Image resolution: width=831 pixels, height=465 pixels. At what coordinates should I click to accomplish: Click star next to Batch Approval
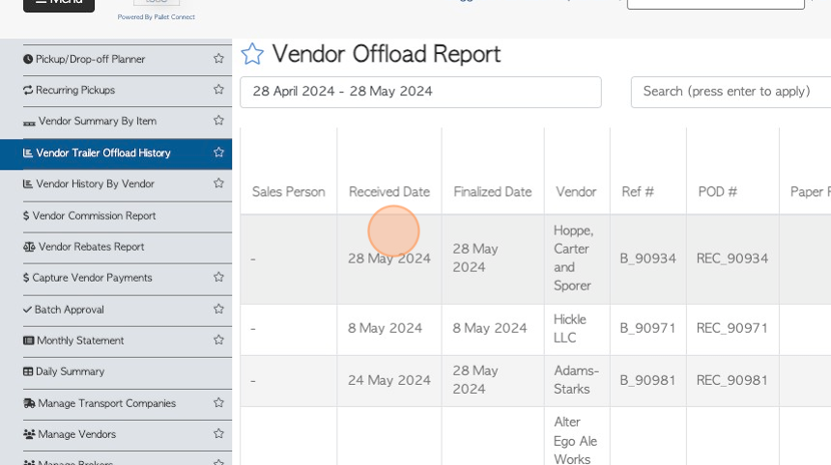(218, 309)
